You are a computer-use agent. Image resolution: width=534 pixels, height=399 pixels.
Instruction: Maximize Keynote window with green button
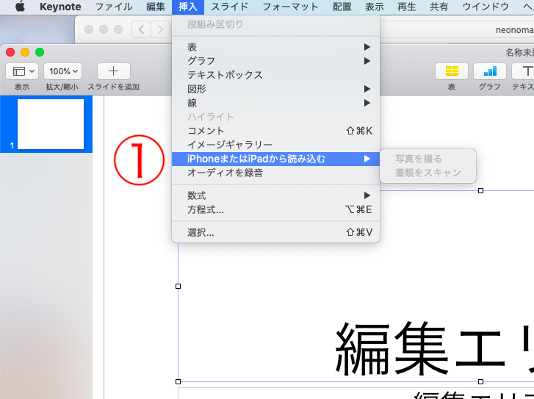[x=40, y=52]
